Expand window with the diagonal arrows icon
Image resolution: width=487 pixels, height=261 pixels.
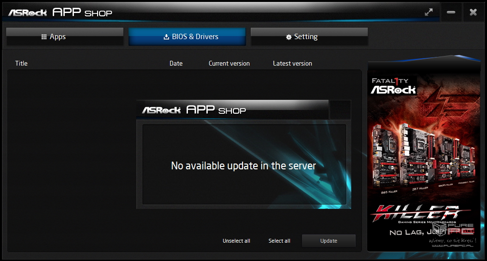[429, 12]
